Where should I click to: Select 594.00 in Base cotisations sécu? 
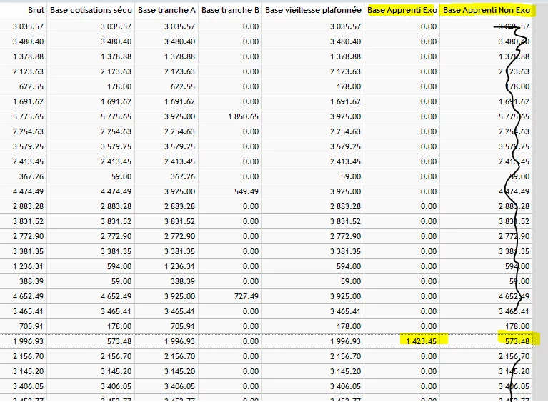click(x=119, y=267)
